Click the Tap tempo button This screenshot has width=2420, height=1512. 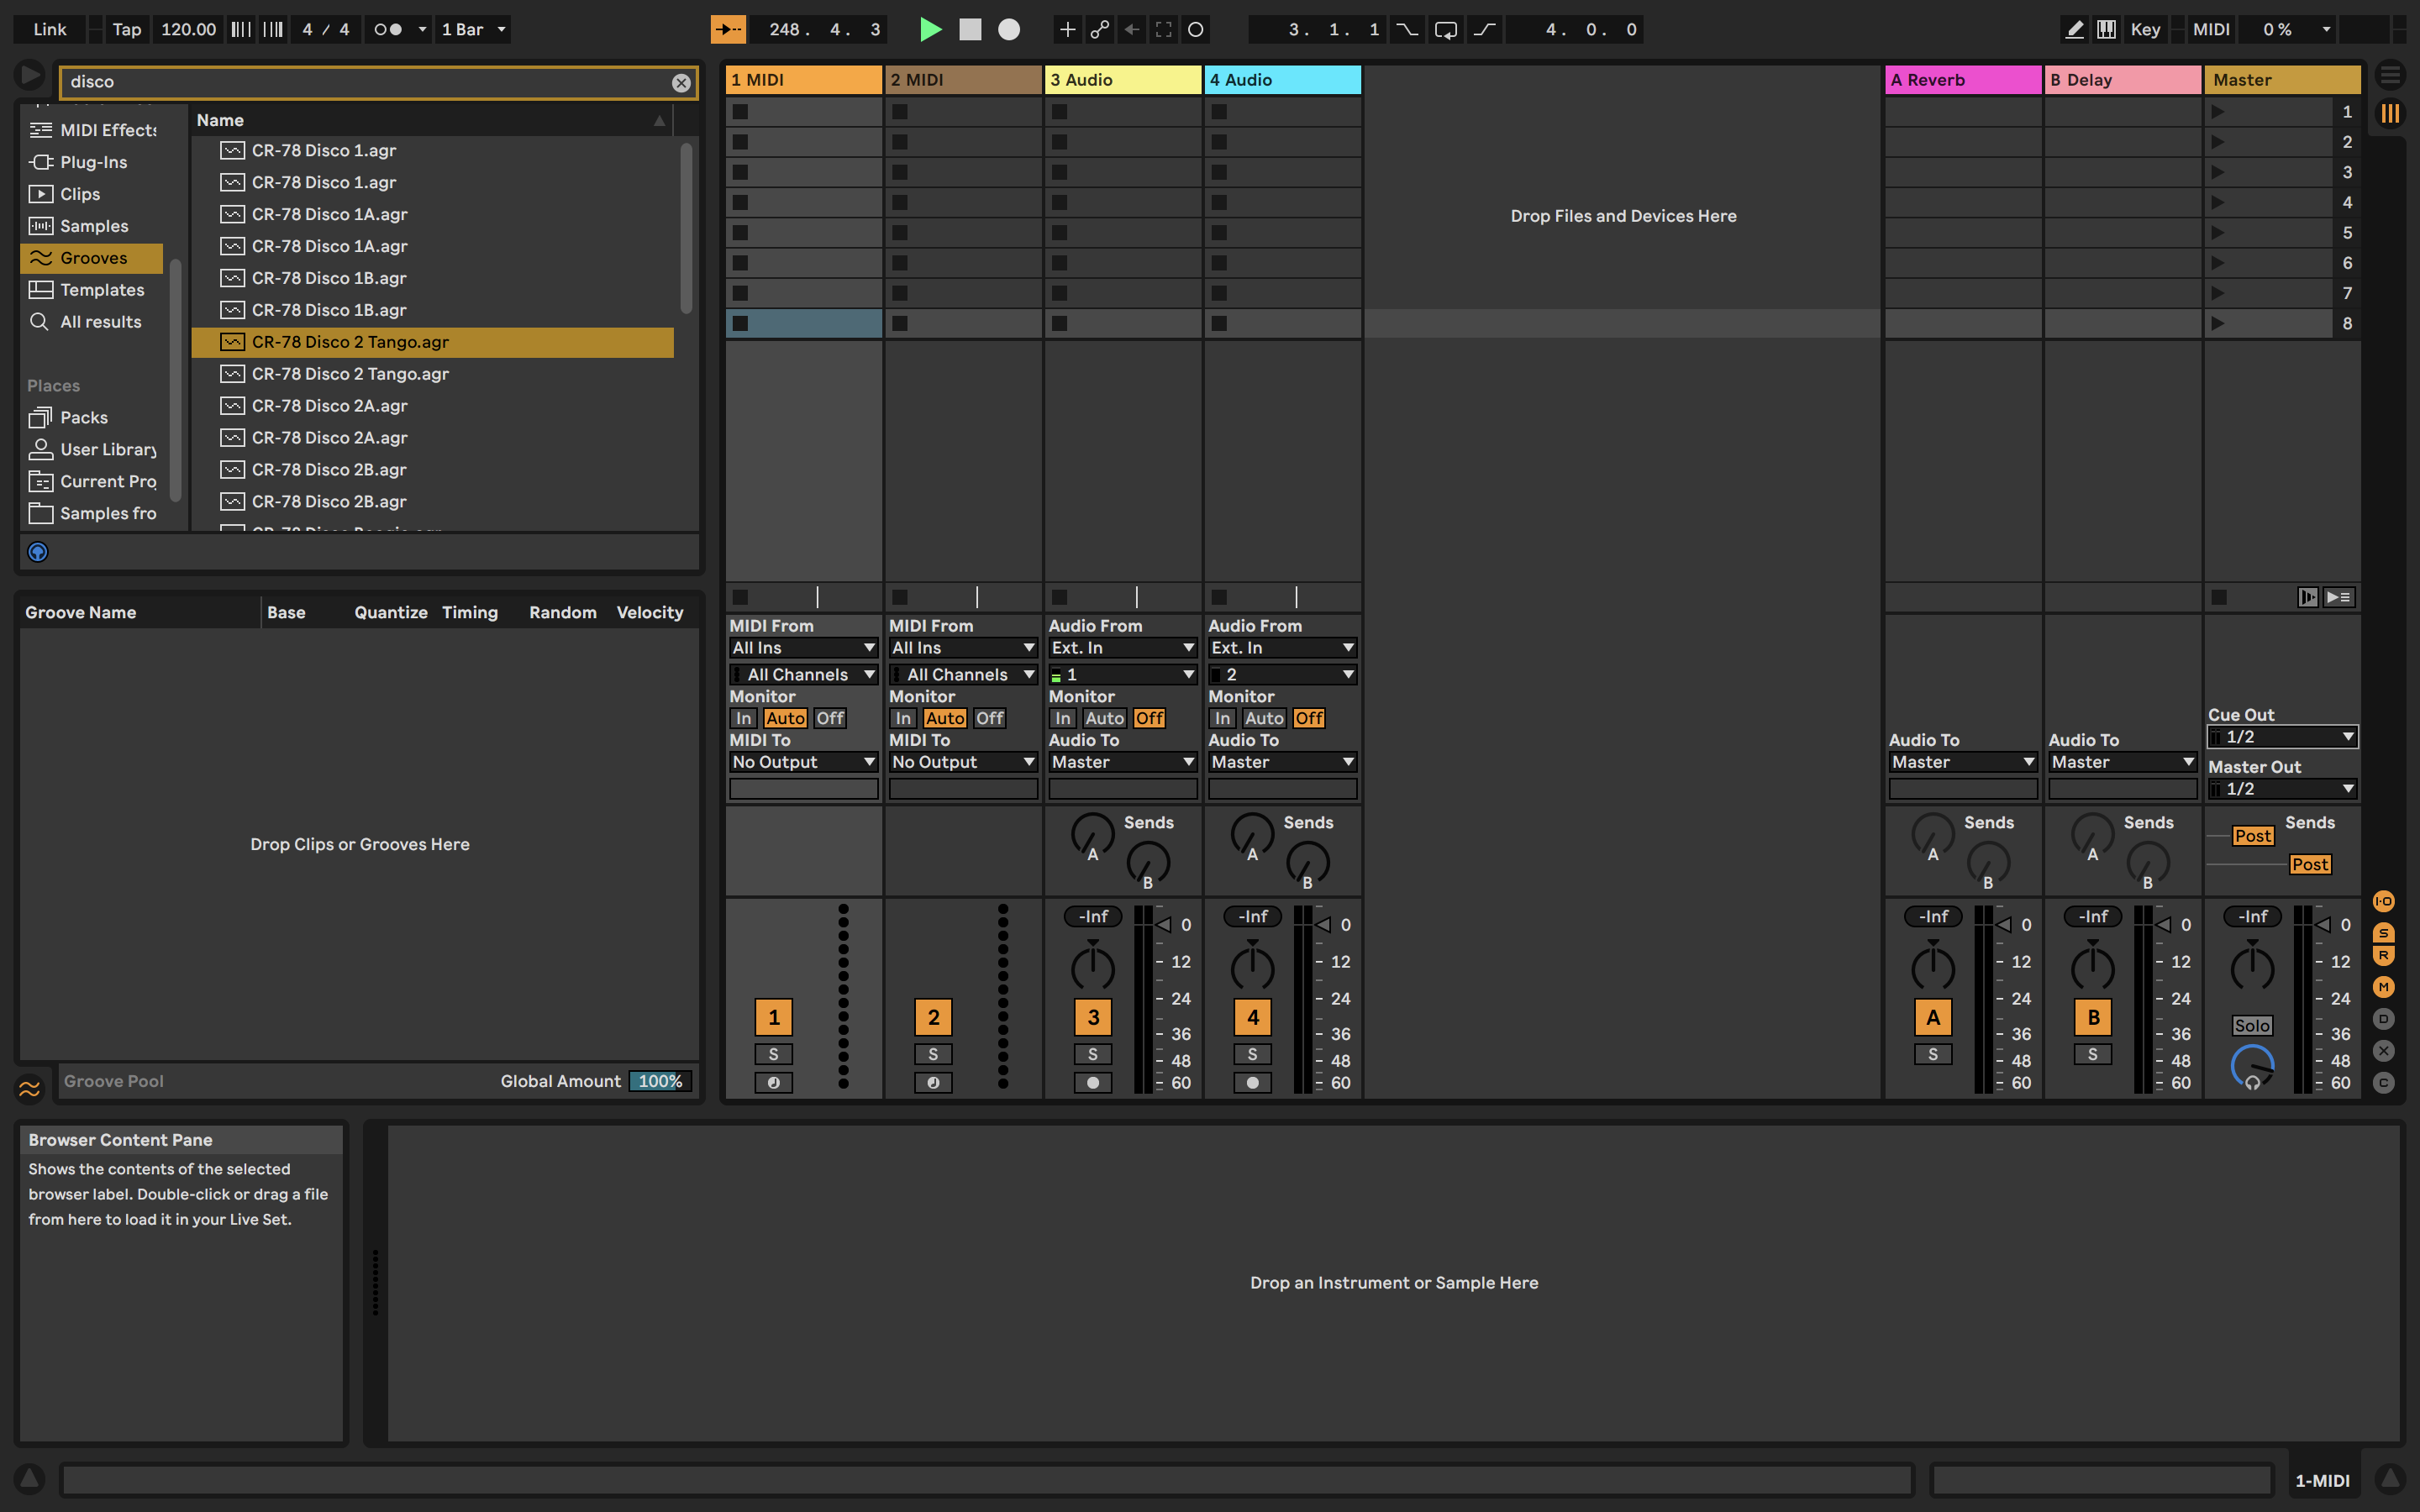[126, 29]
